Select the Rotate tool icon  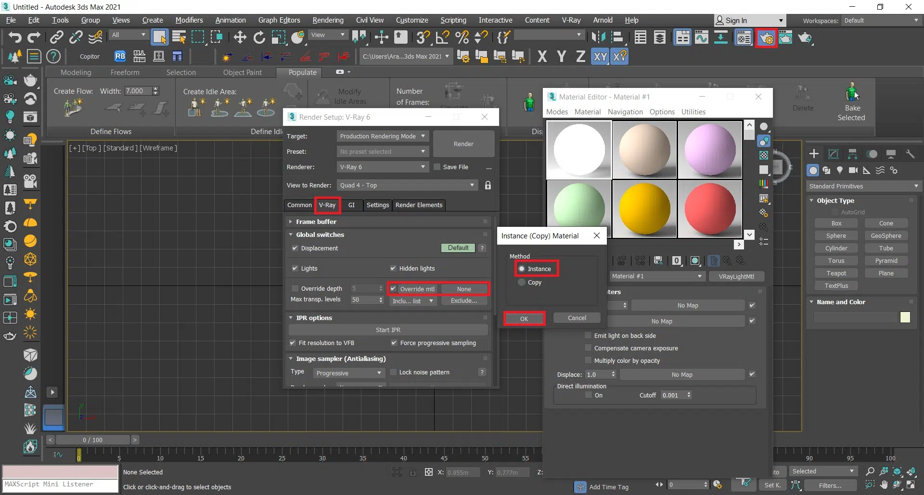point(259,37)
